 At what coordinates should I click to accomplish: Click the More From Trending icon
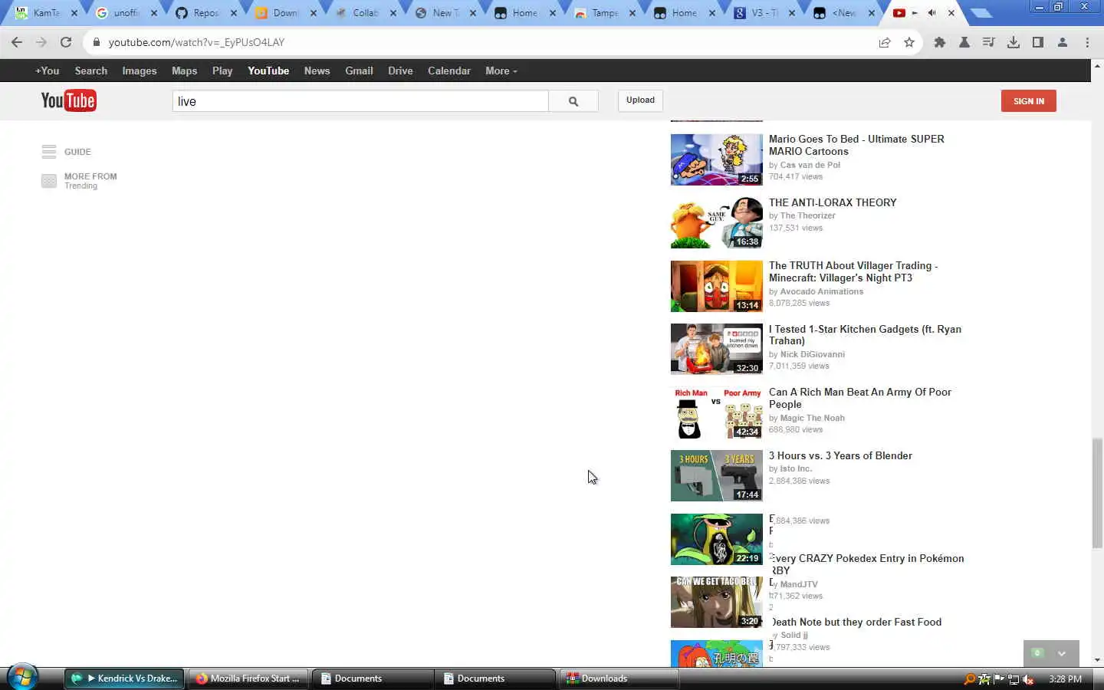49,181
